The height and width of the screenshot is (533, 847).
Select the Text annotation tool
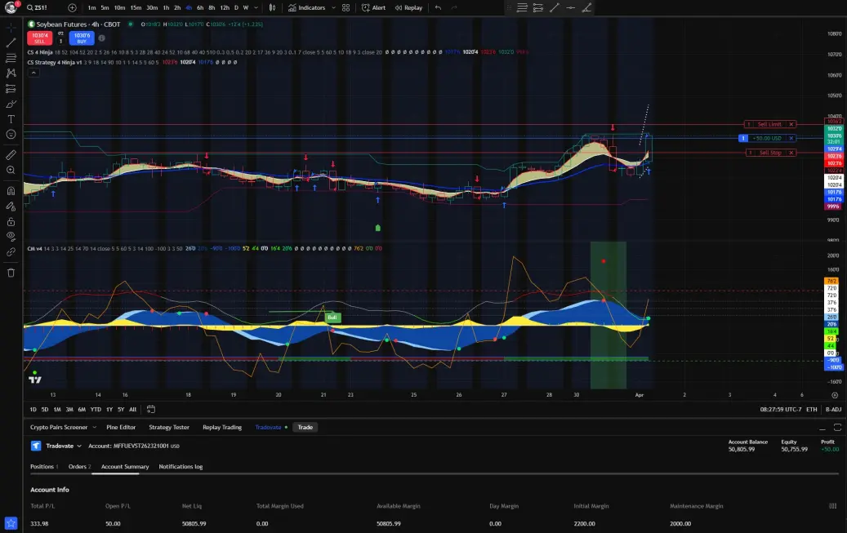click(11, 119)
